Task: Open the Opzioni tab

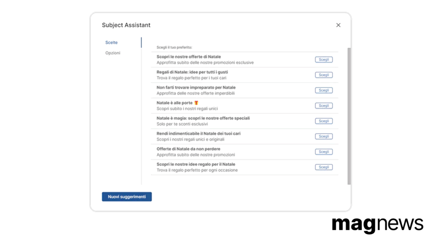Action: coord(113,53)
